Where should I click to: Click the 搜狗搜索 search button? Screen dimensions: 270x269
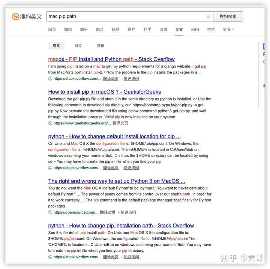pyautogui.click(x=228, y=16)
